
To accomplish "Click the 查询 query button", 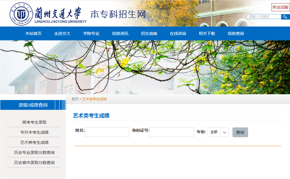I will pyautogui.click(x=240, y=132).
